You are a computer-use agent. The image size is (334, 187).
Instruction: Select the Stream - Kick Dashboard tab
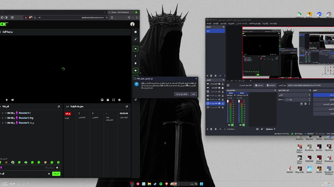coord(123,12)
